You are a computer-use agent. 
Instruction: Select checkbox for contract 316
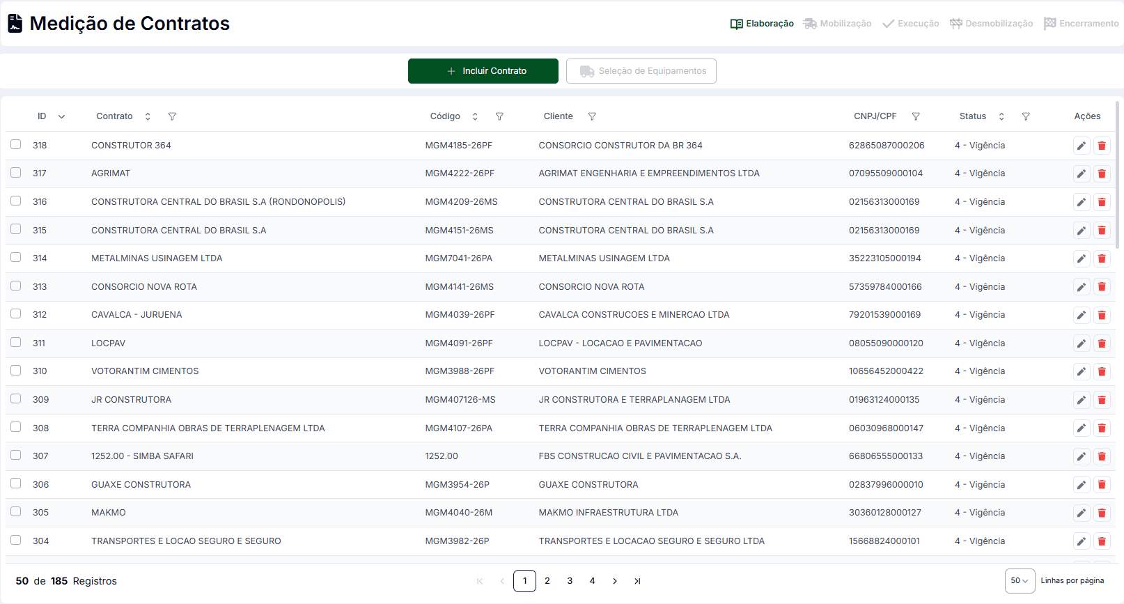click(15, 201)
